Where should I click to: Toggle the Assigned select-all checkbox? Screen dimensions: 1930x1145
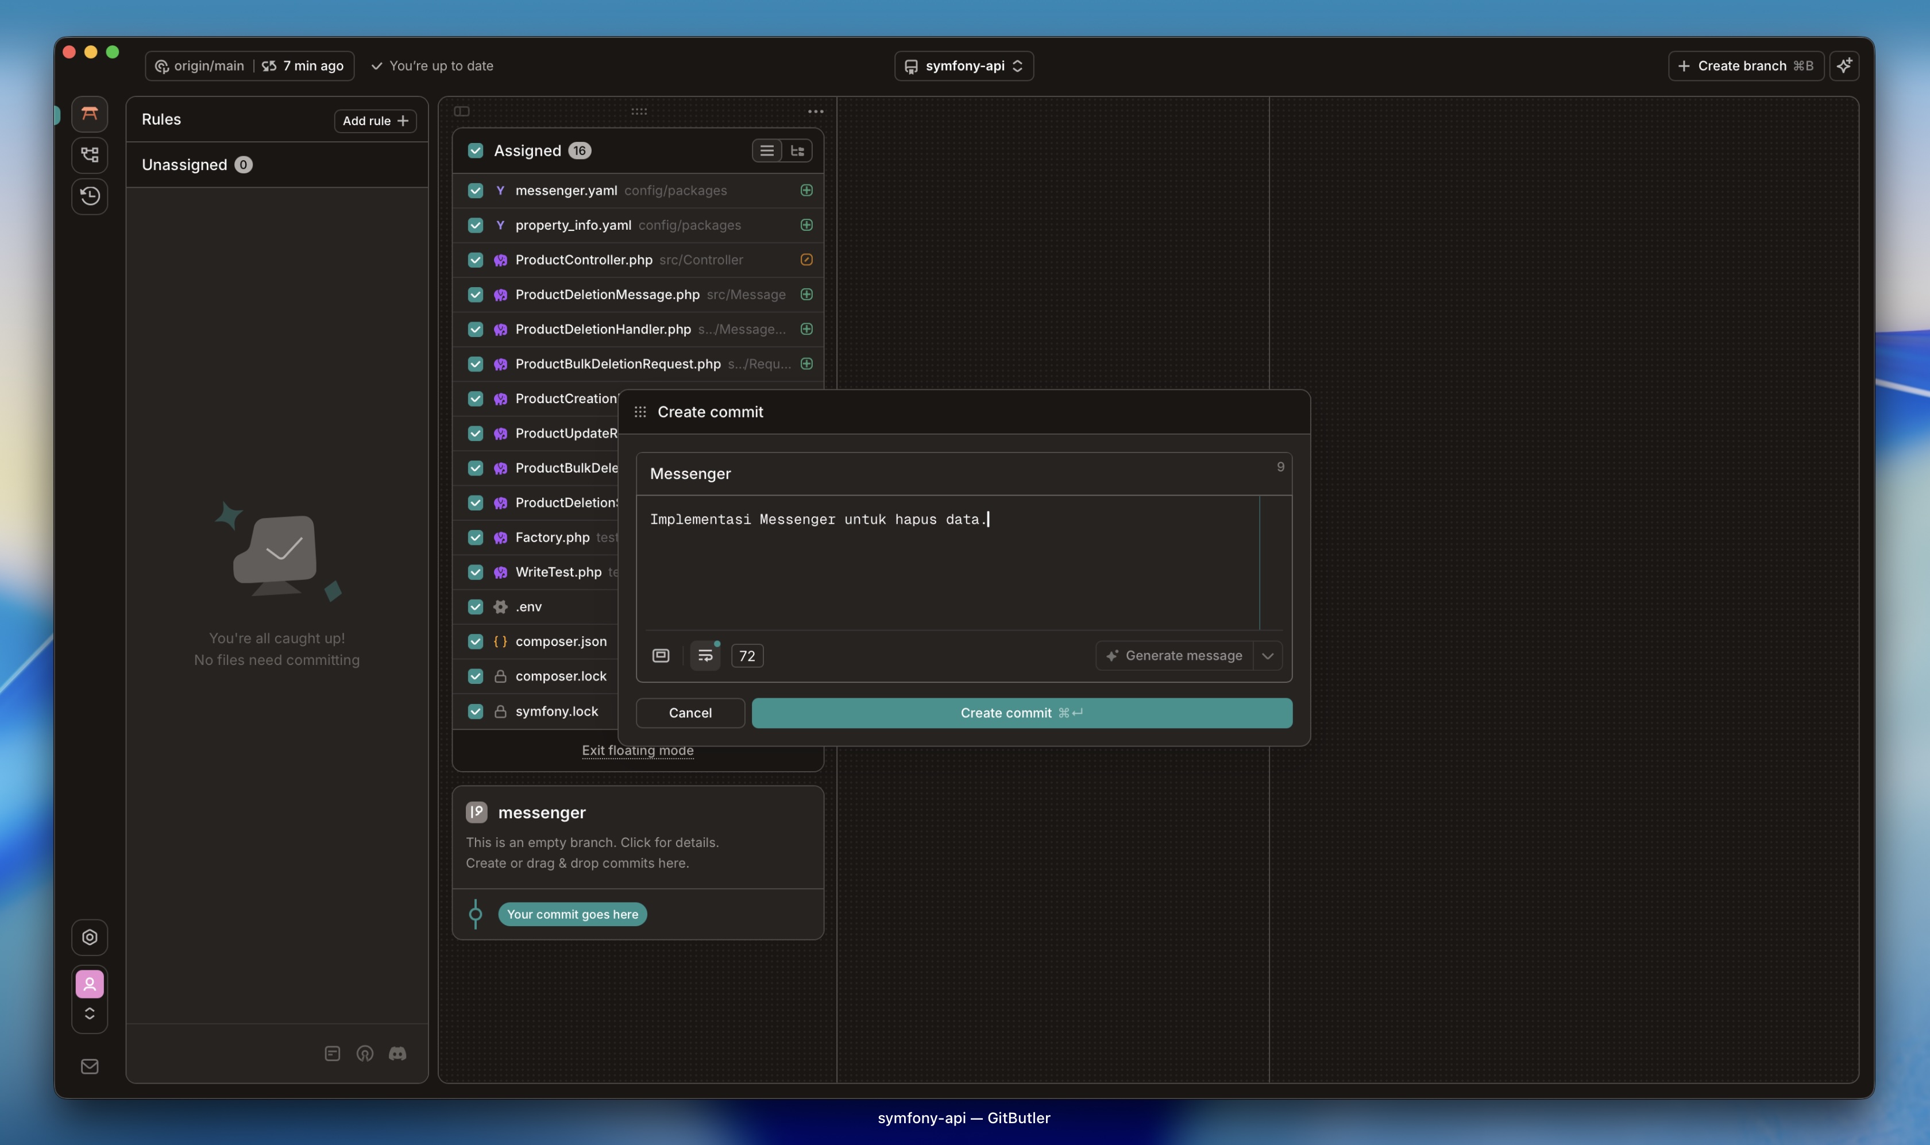(476, 151)
